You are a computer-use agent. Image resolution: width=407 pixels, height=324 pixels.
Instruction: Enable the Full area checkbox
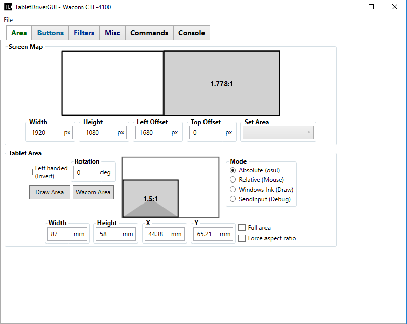coord(242,228)
